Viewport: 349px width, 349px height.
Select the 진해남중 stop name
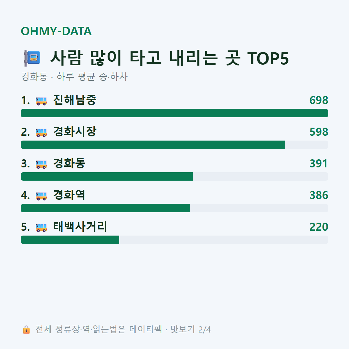(x=75, y=100)
